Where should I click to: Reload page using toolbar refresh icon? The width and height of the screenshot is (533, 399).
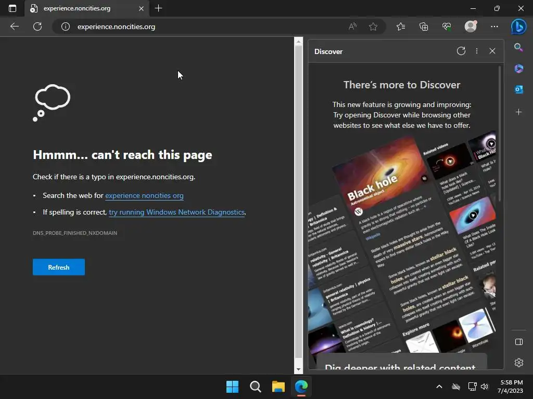(x=37, y=26)
